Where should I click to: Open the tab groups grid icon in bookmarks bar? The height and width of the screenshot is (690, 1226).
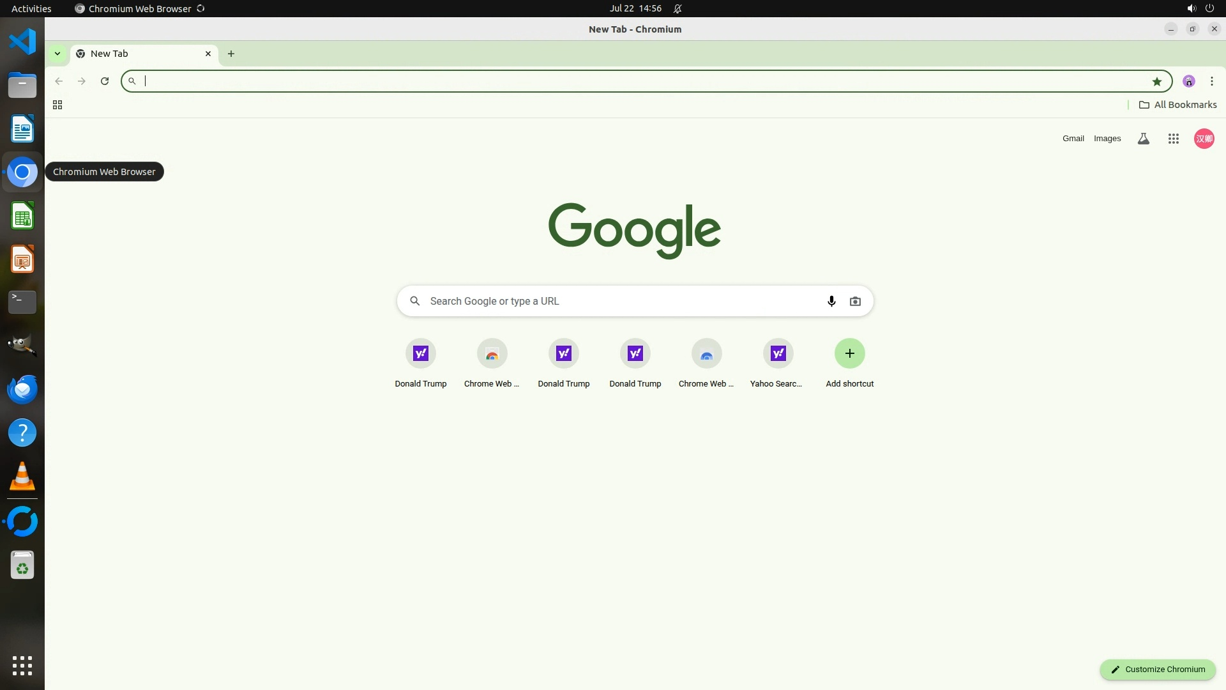click(57, 105)
